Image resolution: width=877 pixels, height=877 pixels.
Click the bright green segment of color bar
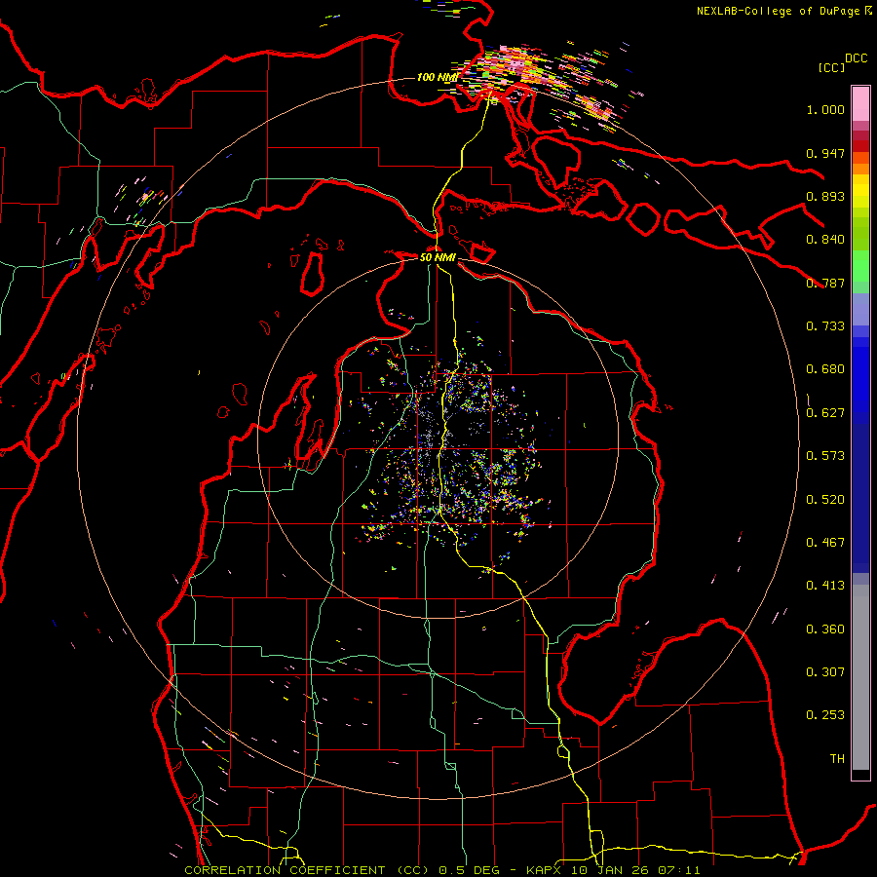pos(860,266)
